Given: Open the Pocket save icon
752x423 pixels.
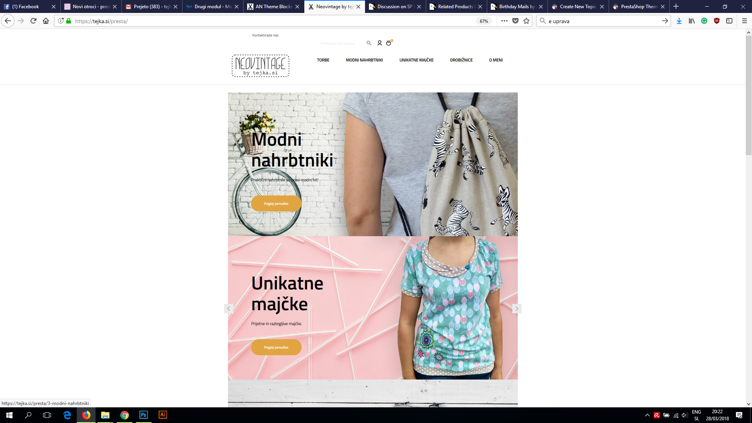Looking at the screenshot, I should [x=515, y=21].
